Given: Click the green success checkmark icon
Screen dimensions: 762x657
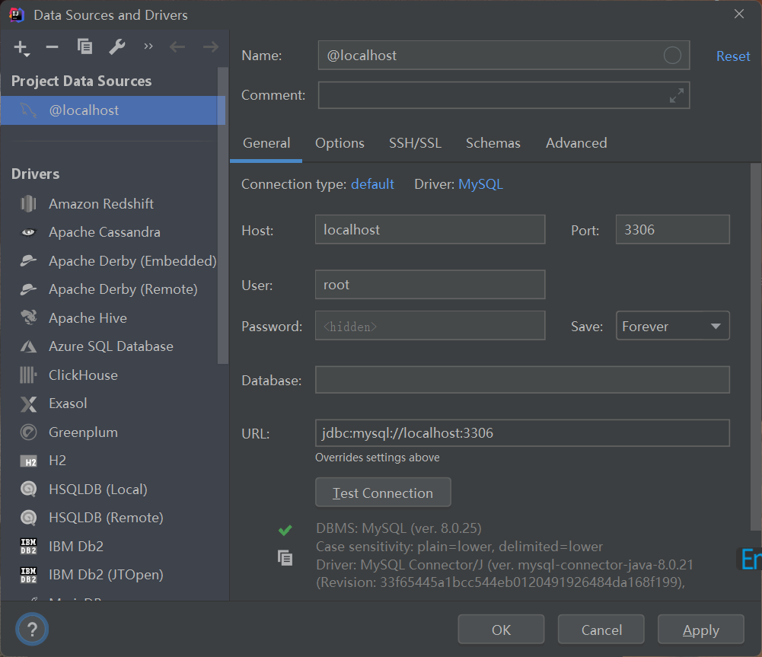Looking at the screenshot, I should (285, 530).
